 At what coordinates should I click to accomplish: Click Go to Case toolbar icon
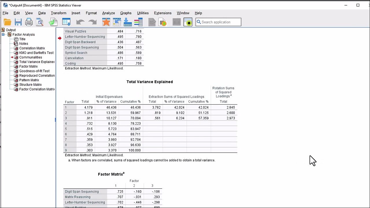[117, 22]
